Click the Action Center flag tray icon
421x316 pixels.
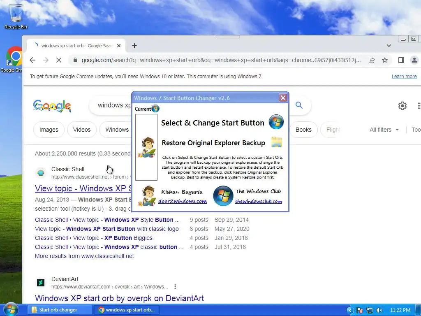pyautogui.click(x=360, y=310)
